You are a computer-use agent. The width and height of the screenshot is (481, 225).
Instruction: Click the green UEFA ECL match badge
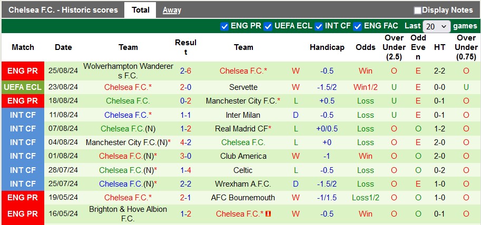point(23,87)
